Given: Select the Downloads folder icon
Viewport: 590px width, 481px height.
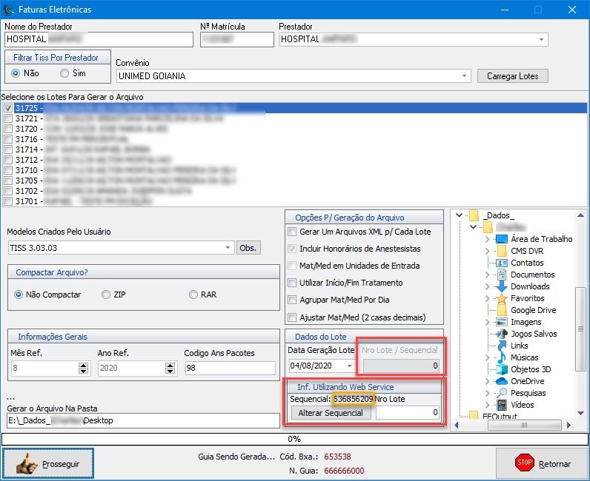Looking at the screenshot, I should 502,286.
